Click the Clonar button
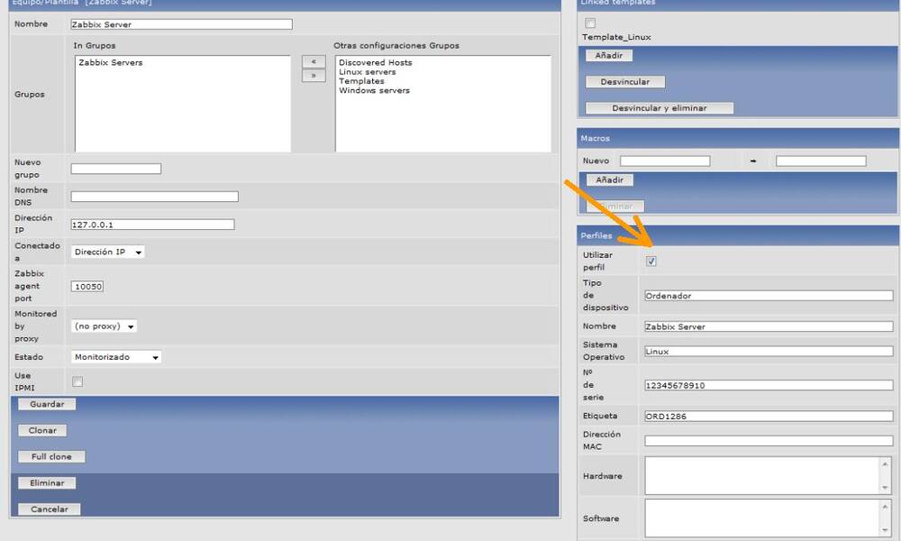Screen dimensions: 901x541 [42, 431]
